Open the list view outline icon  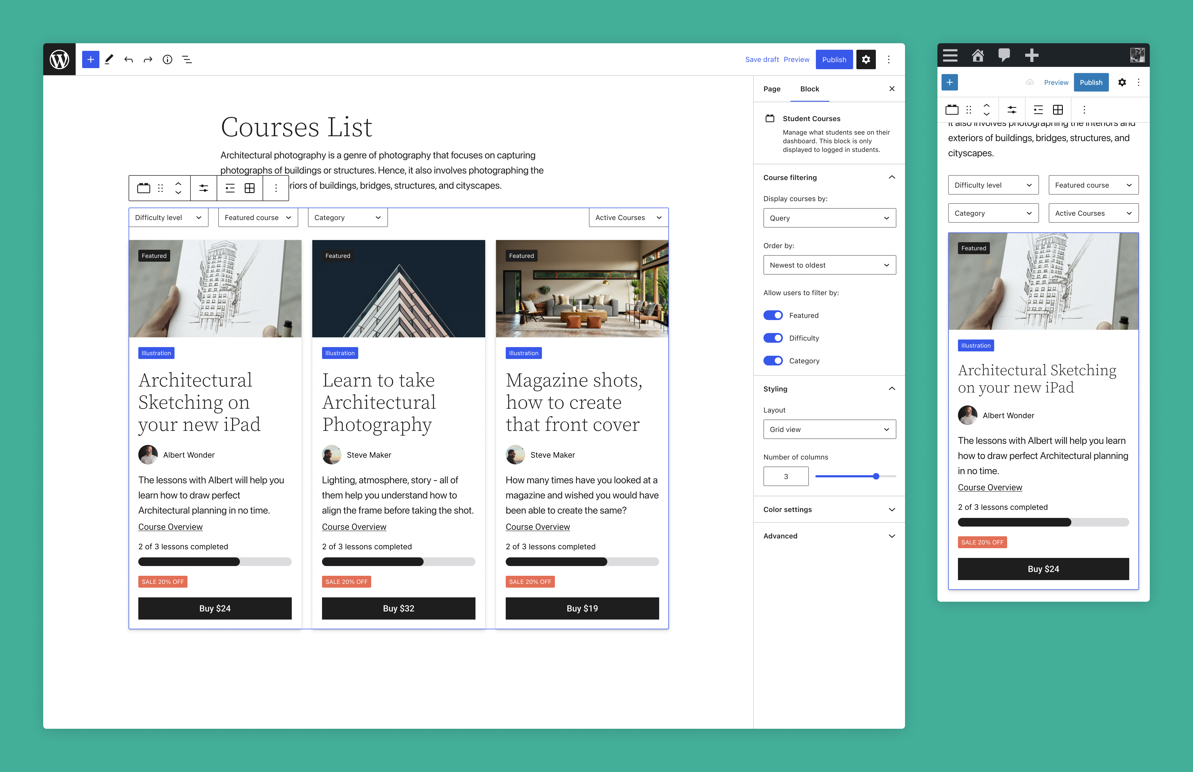click(187, 60)
